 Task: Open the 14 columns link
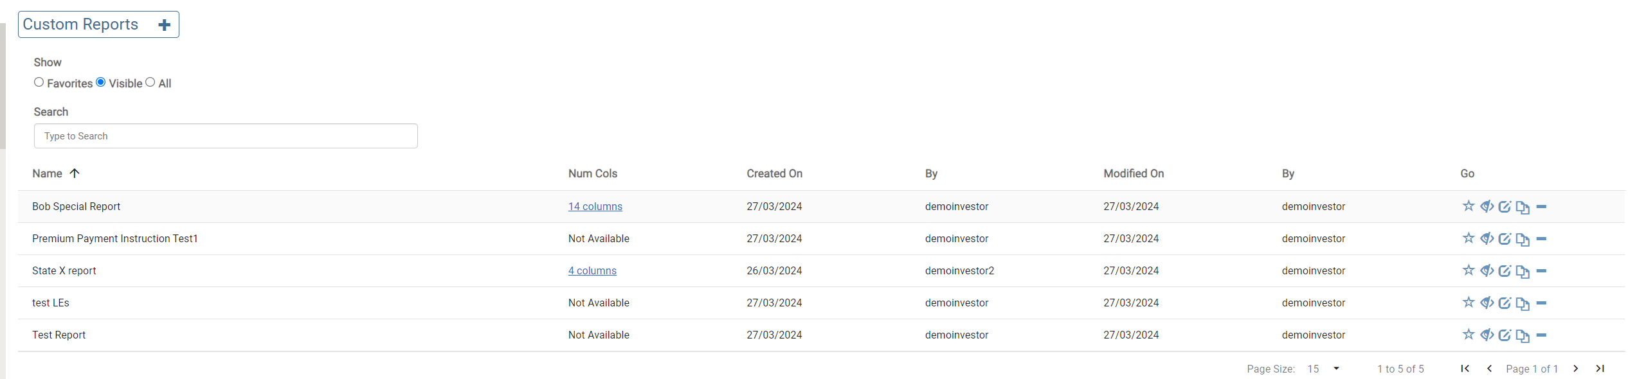595,206
